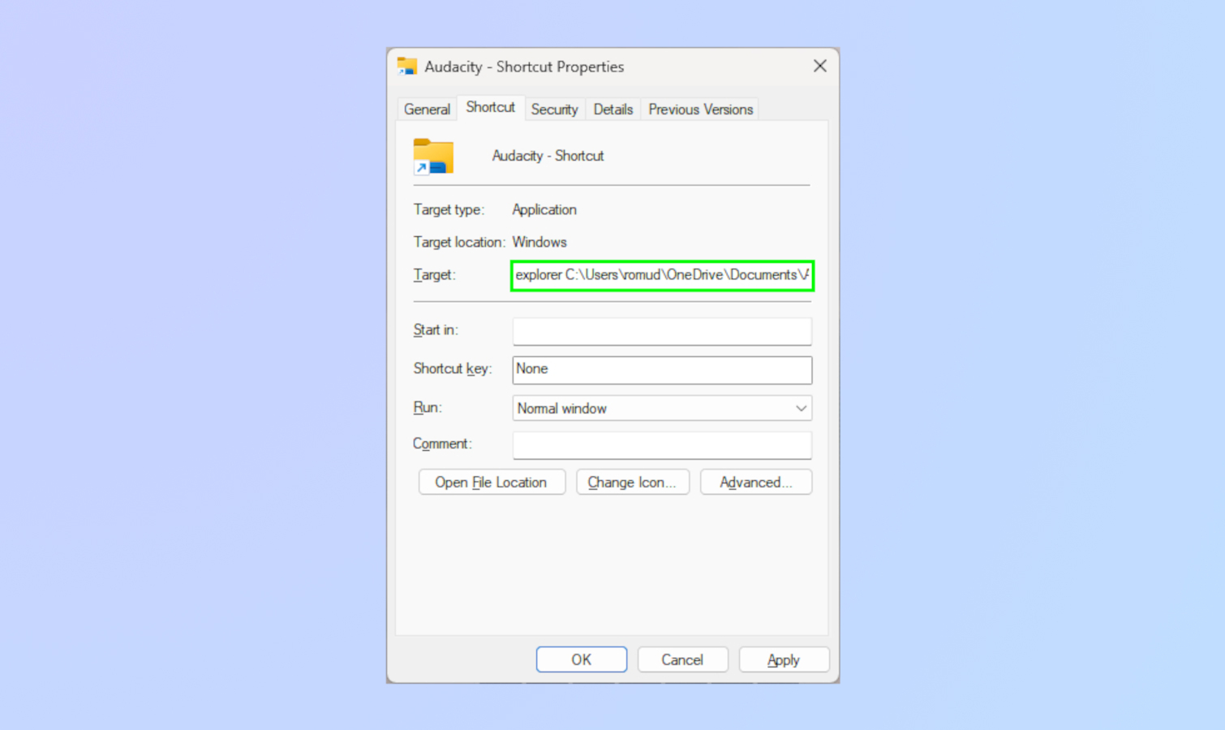Close the Shortcut Properties dialog
Image resolution: width=1225 pixels, height=730 pixels.
pyautogui.click(x=820, y=67)
